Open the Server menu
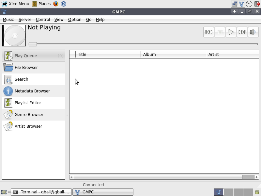261x196 pixels. 25,20
